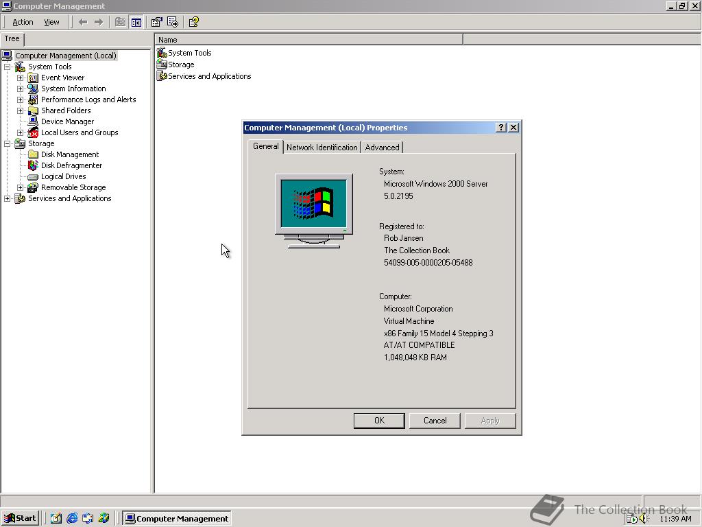Collapse the System Tools tree node
Screen dimensions: 702x527
point(7,67)
